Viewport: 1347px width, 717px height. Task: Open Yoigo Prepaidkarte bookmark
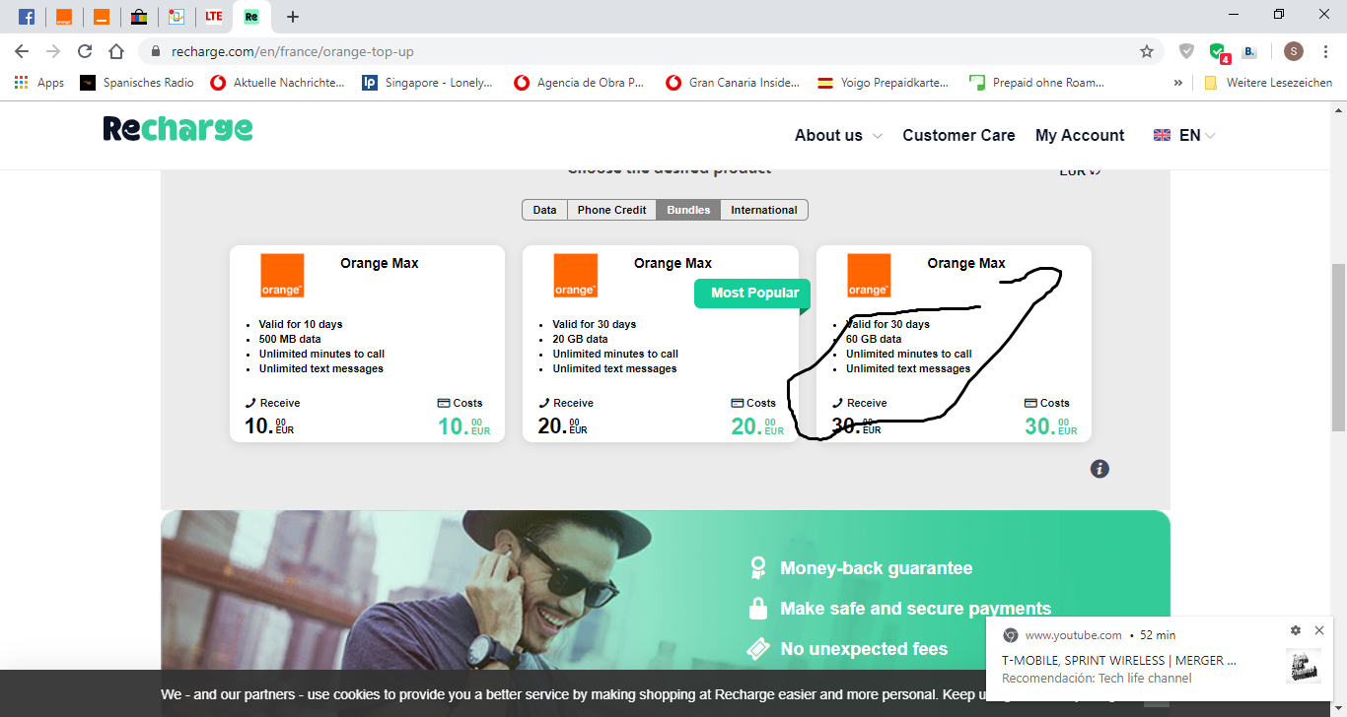pos(884,83)
